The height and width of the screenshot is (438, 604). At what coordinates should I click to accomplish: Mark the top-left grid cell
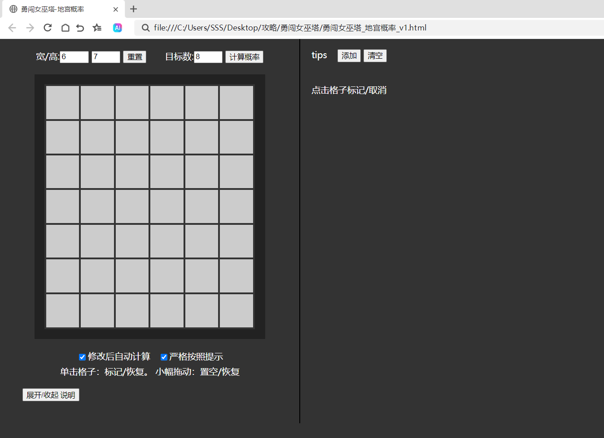[63, 103]
